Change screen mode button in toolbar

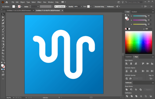3,75
